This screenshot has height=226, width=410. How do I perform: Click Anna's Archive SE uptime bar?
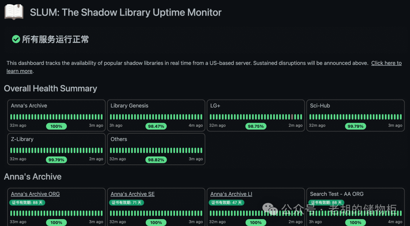point(156,213)
